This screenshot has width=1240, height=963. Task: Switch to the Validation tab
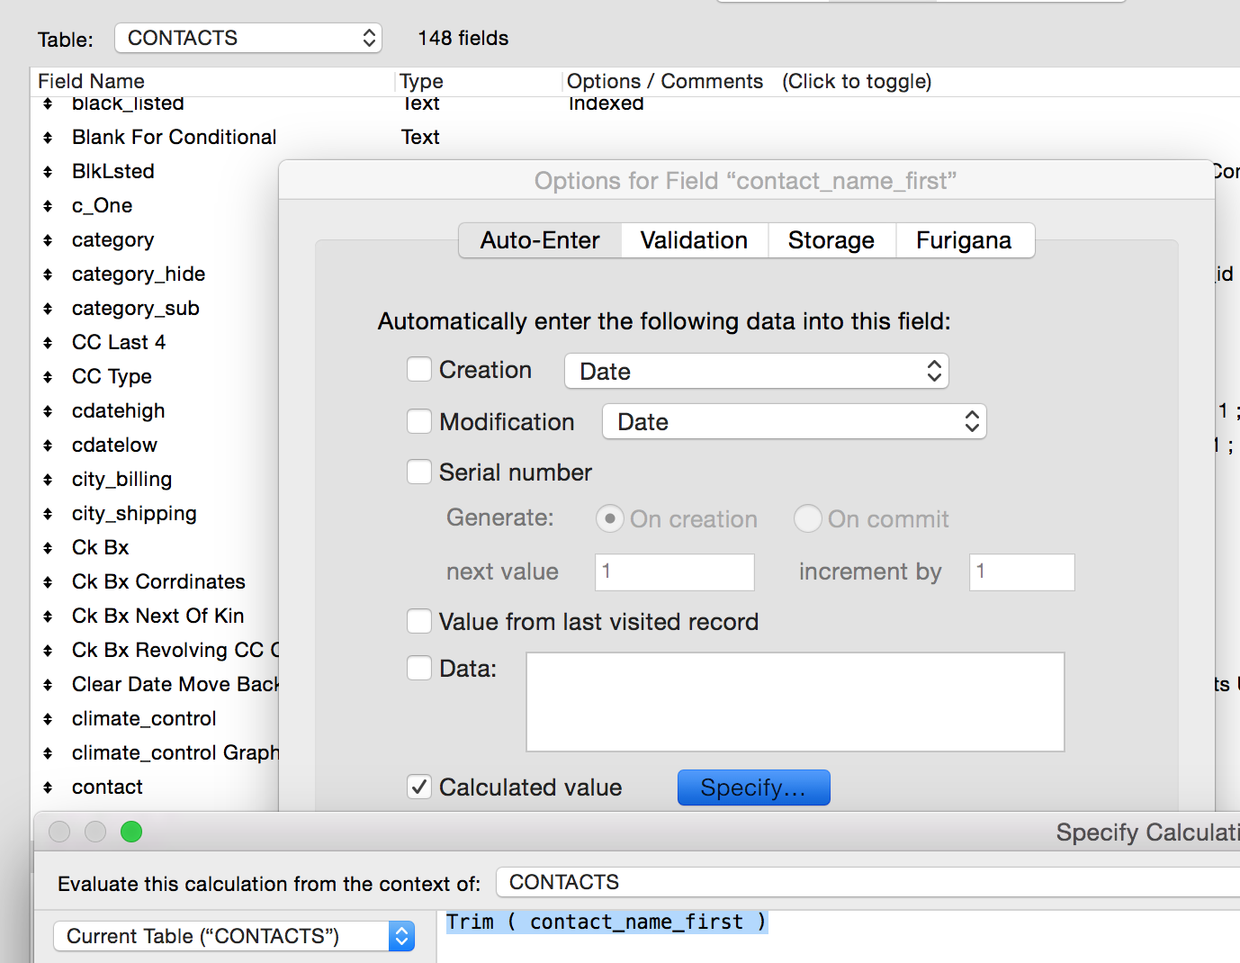click(694, 240)
